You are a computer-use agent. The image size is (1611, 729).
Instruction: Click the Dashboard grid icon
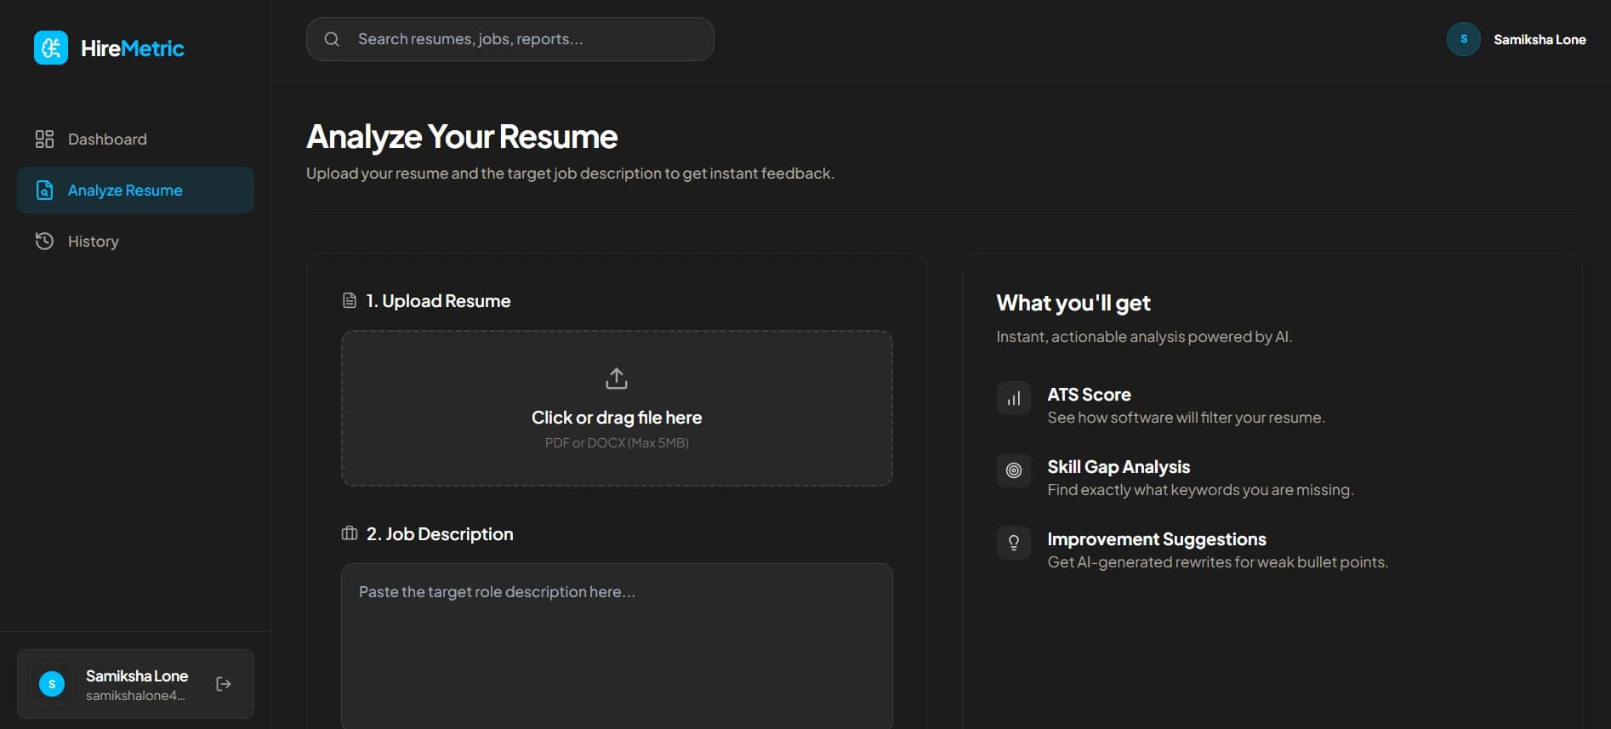pos(44,139)
